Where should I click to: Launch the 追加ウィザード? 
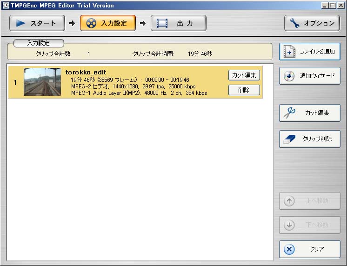[310, 76]
